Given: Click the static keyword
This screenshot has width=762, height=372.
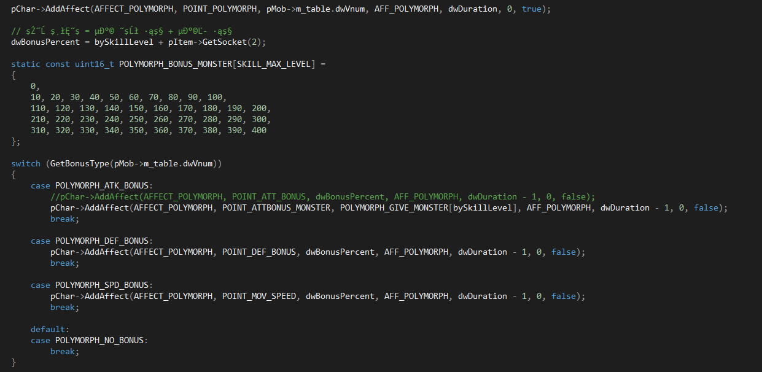Looking at the screenshot, I should [x=26, y=64].
